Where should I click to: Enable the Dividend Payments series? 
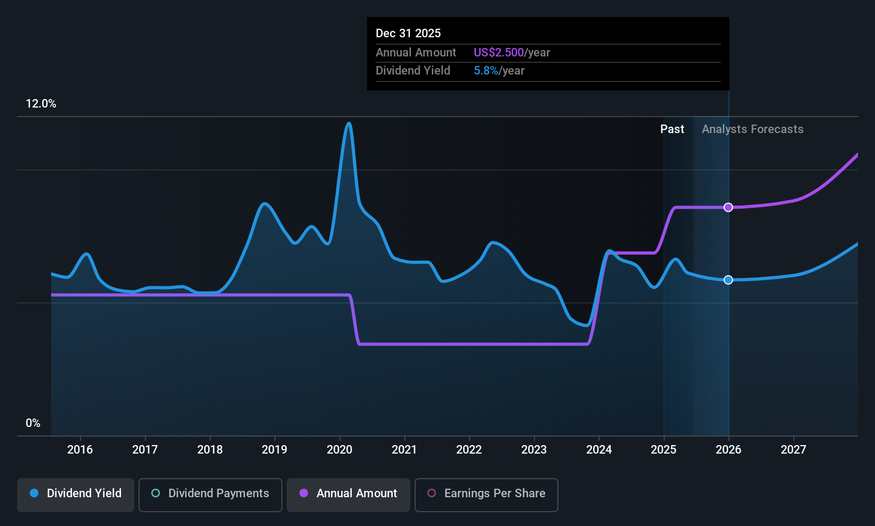[210, 495]
